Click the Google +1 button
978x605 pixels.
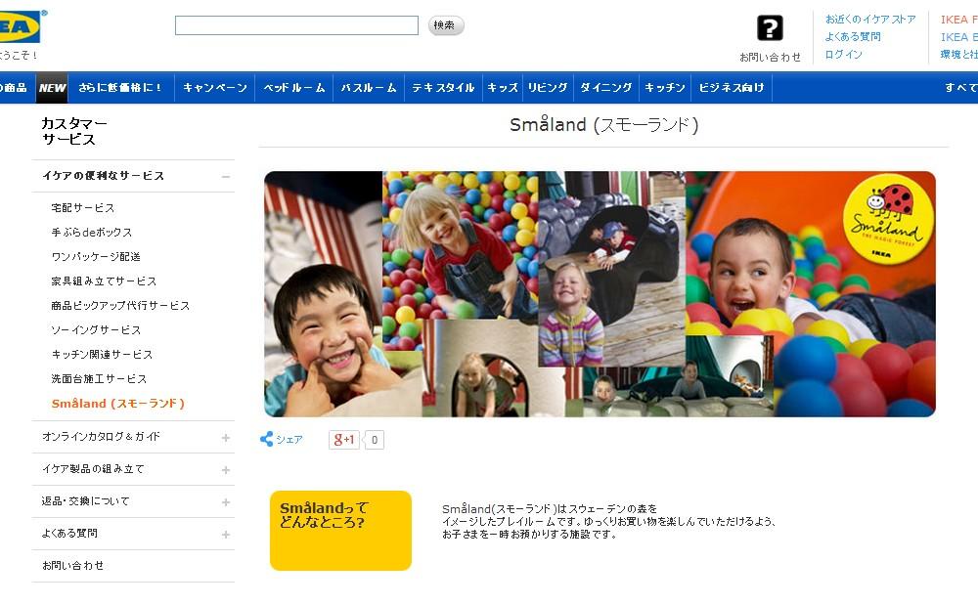pyautogui.click(x=343, y=440)
